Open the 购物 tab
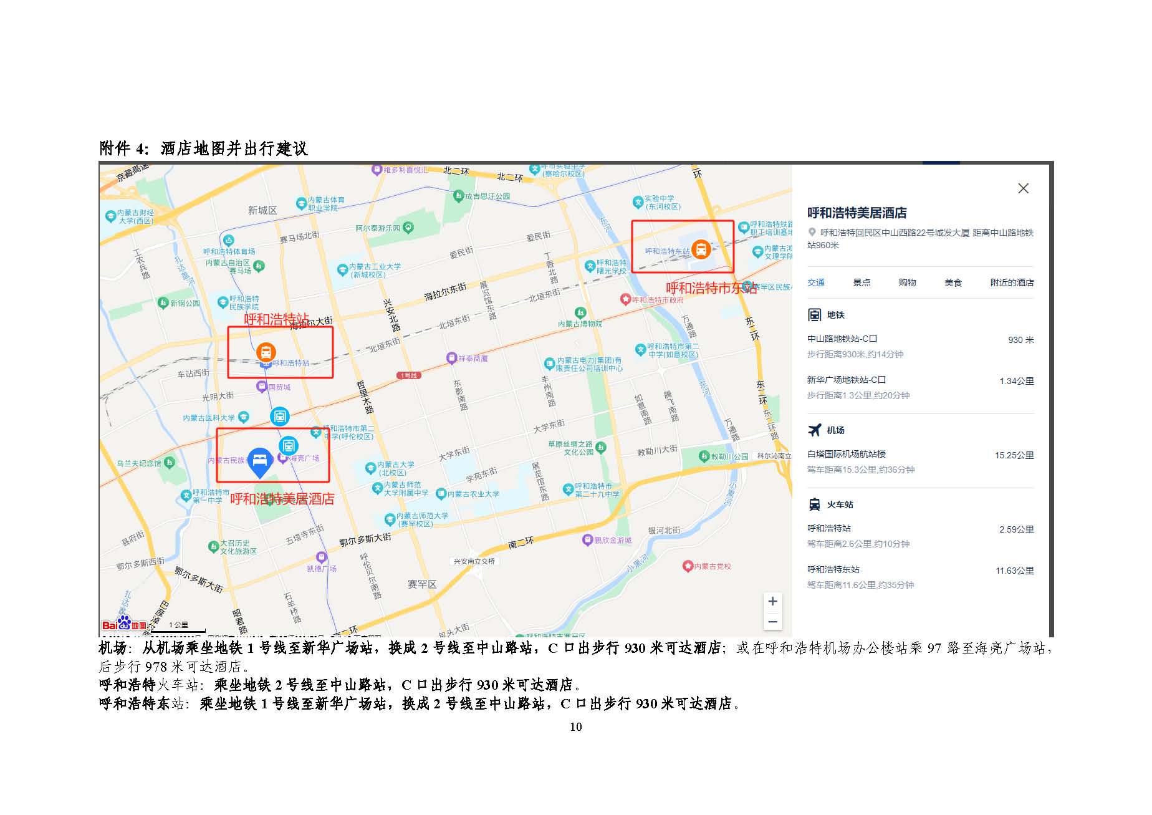Viewport: 1152px width, 815px height. pos(907,282)
